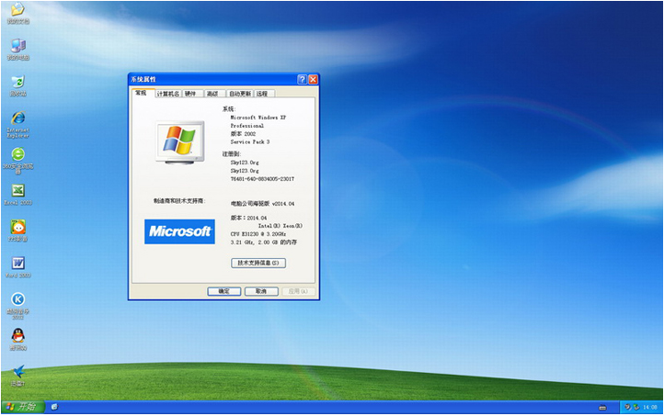Open the 高级 tab
Screen dimensions: 664x416
pyautogui.click(x=212, y=94)
